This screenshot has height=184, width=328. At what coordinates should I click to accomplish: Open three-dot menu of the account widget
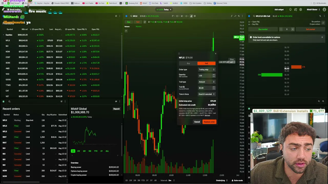tap(119, 101)
